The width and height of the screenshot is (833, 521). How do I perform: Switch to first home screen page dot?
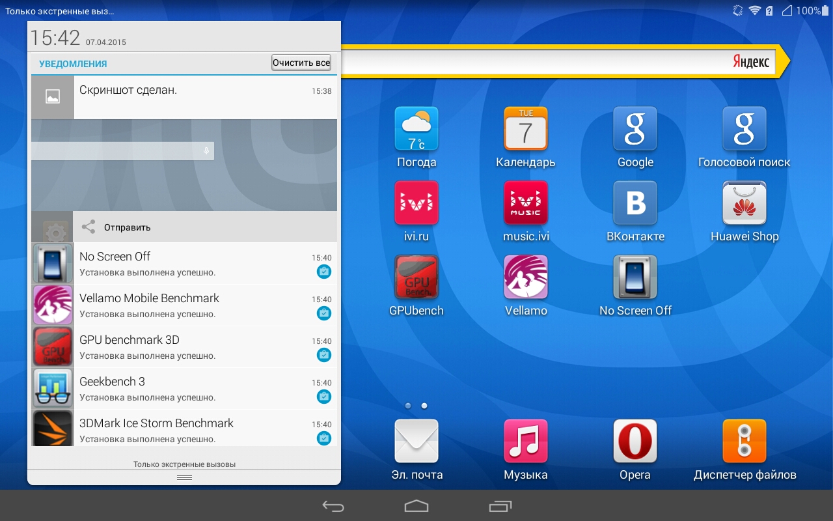[408, 406]
